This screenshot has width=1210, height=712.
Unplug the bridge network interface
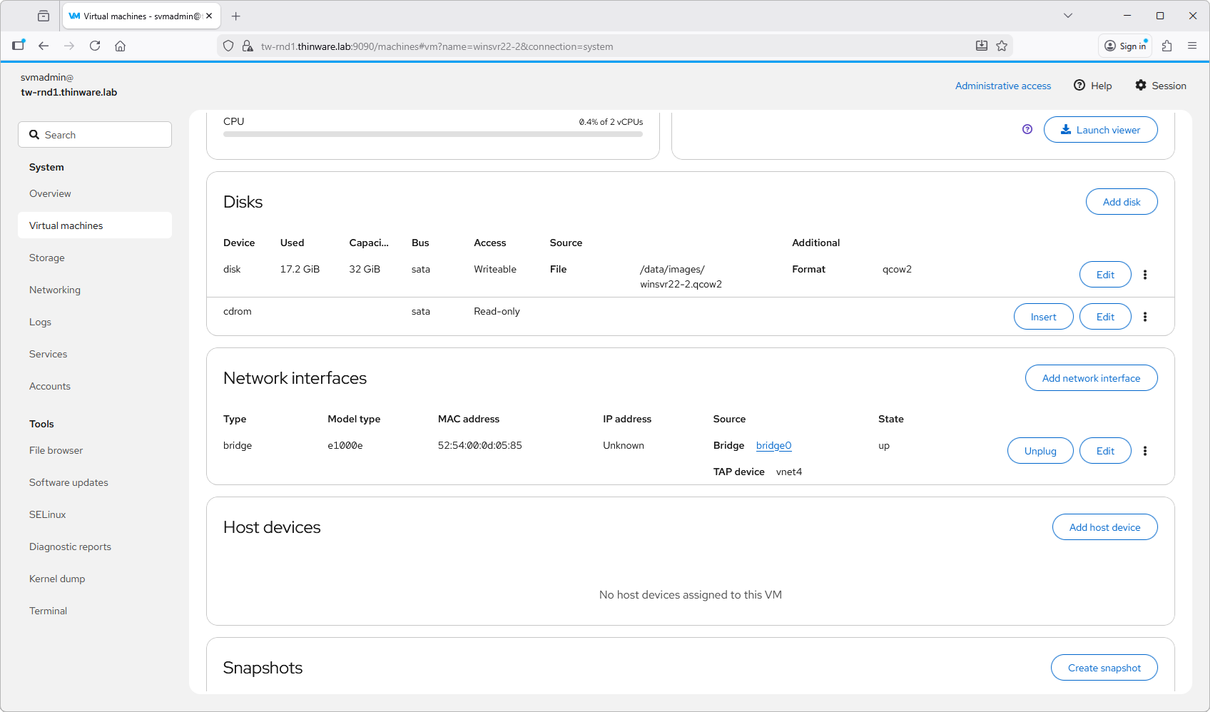point(1040,451)
